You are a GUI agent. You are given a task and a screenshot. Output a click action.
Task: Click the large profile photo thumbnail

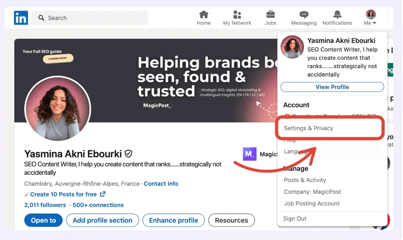click(58, 109)
